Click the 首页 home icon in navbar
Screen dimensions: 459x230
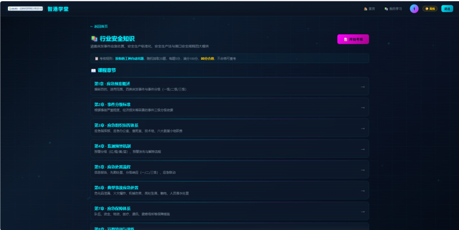365,9
